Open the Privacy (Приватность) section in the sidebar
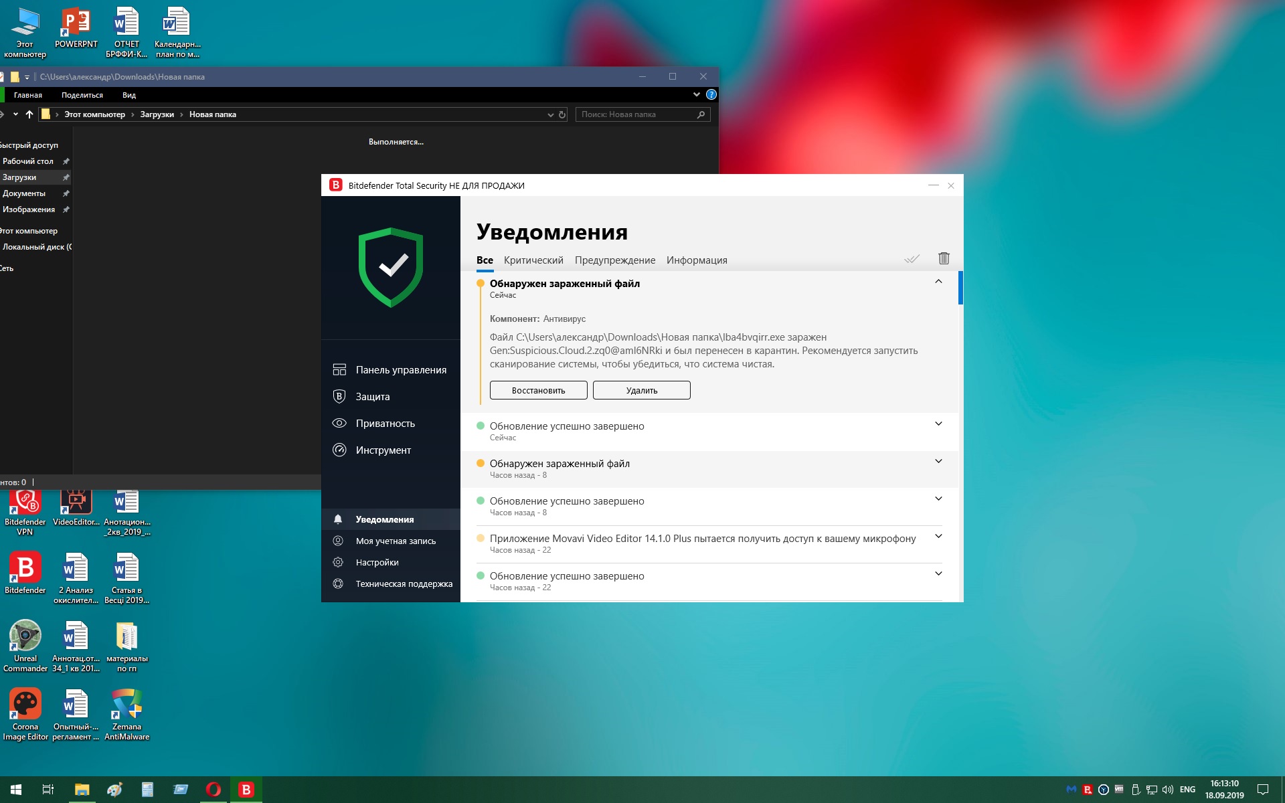 (x=385, y=424)
